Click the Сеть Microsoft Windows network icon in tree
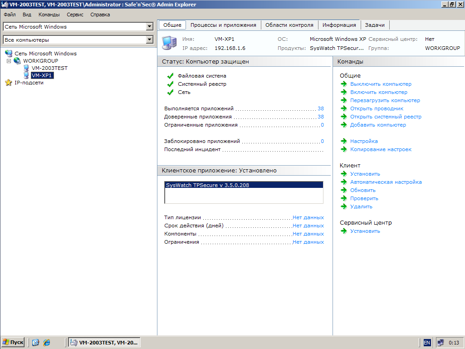465x349 pixels. click(9, 54)
